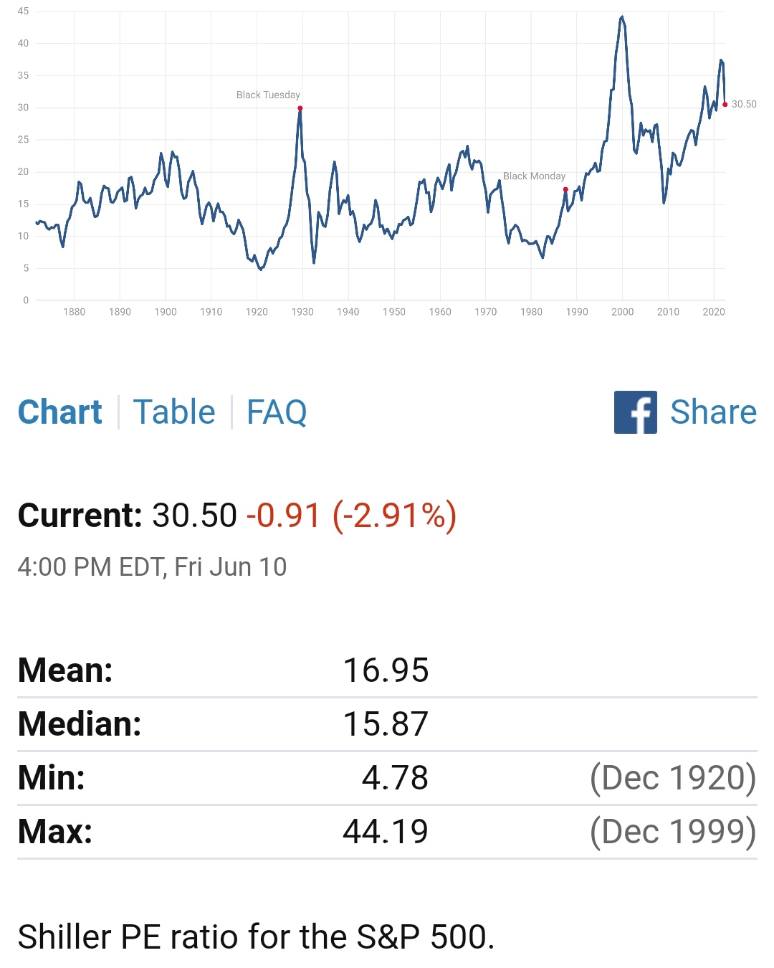Click the Black Monday annotation label
774x968 pixels.
(534, 176)
